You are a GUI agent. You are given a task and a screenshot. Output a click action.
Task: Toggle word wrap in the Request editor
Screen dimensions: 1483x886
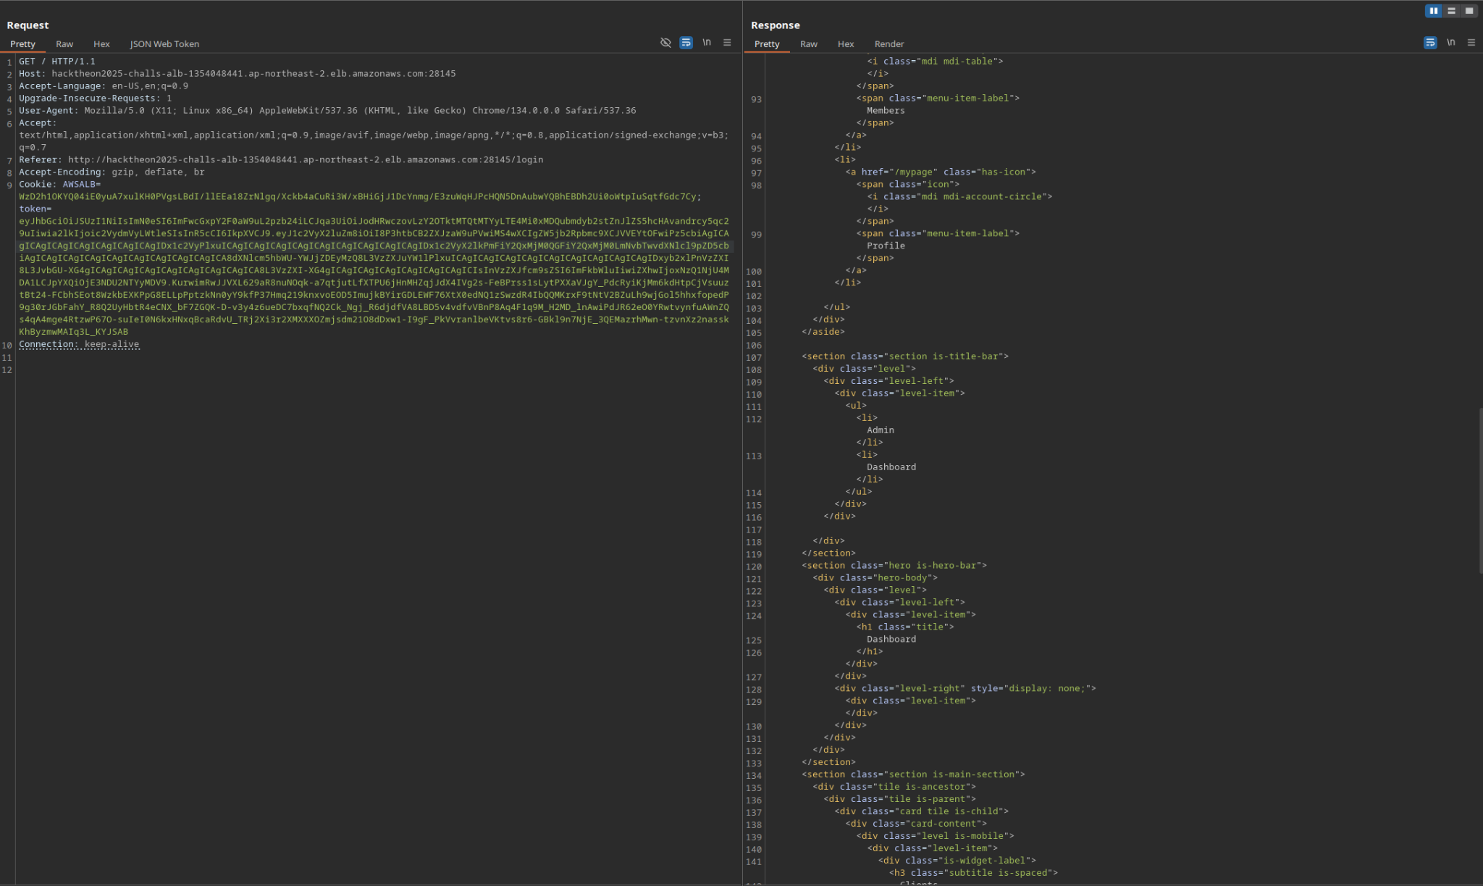coord(686,43)
